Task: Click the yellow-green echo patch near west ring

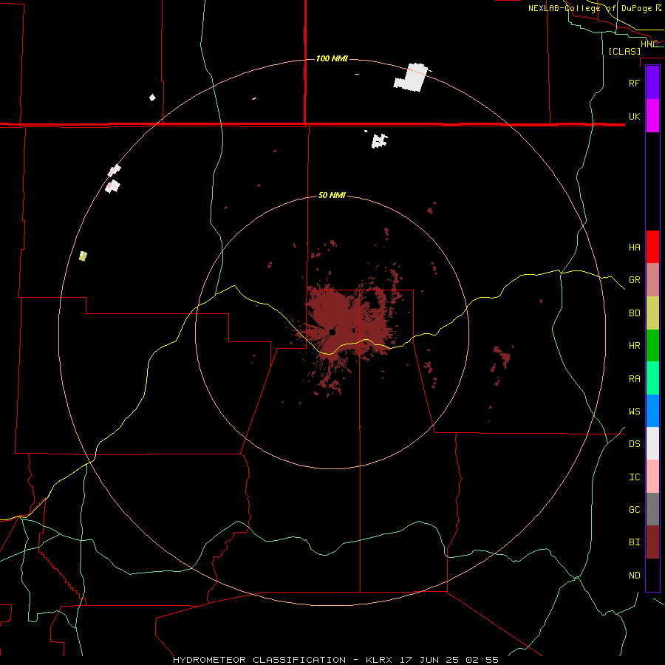Action: tap(83, 256)
